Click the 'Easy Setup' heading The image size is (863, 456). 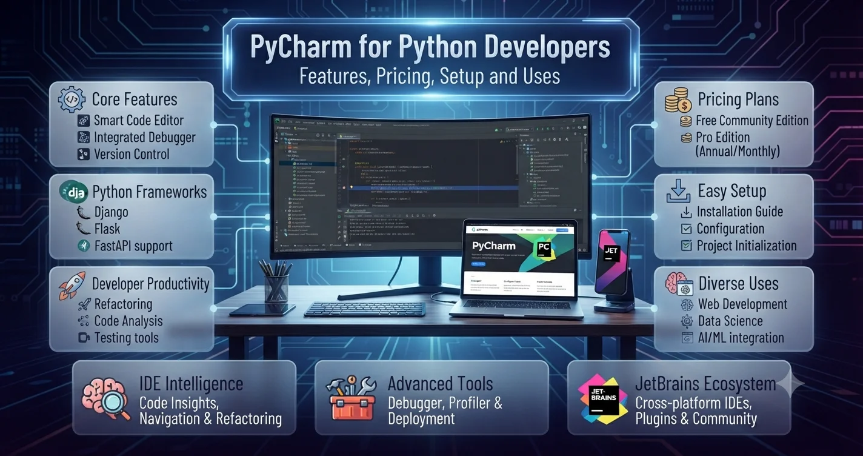[732, 192]
